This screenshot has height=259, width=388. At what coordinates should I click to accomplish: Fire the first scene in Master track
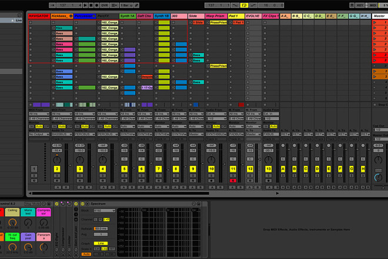click(x=380, y=22)
